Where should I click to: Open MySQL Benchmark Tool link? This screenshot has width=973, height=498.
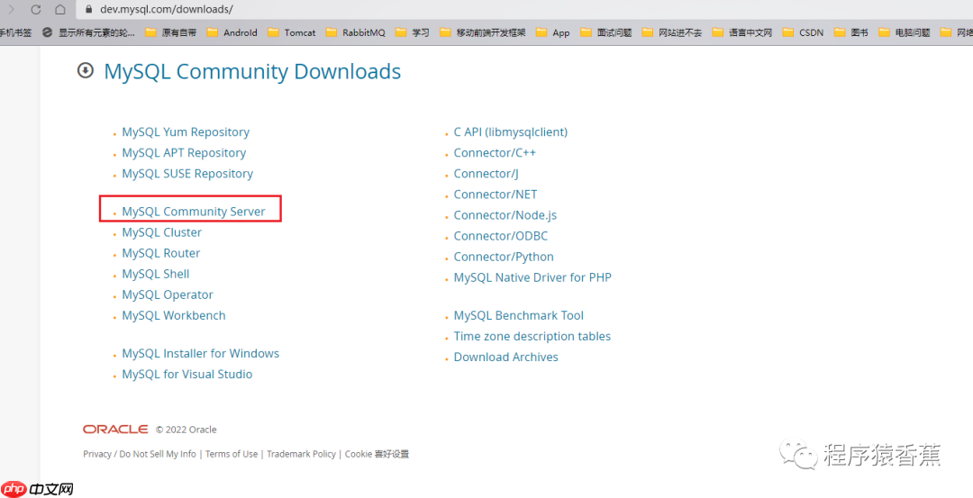[x=519, y=316]
